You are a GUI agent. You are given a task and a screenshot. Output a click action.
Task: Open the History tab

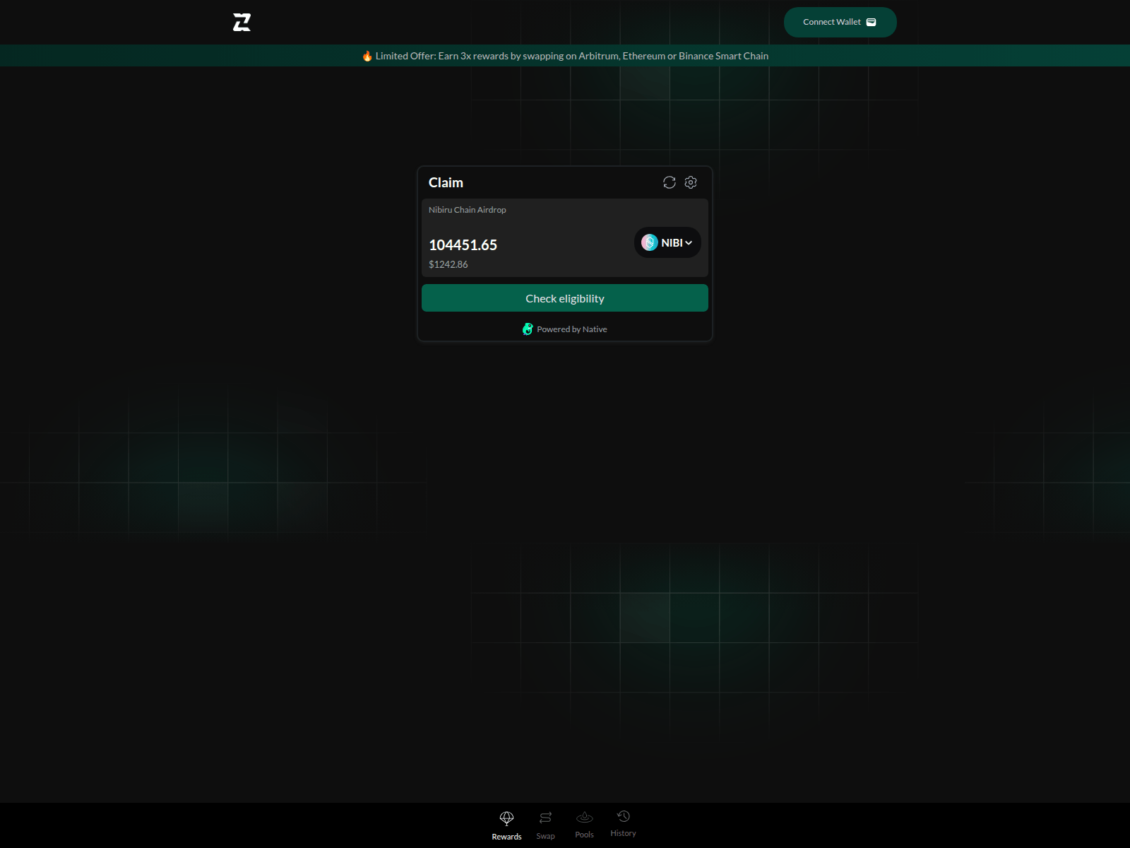tap(623, 824)
